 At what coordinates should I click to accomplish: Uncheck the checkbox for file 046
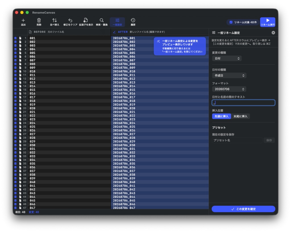point(15,204)
